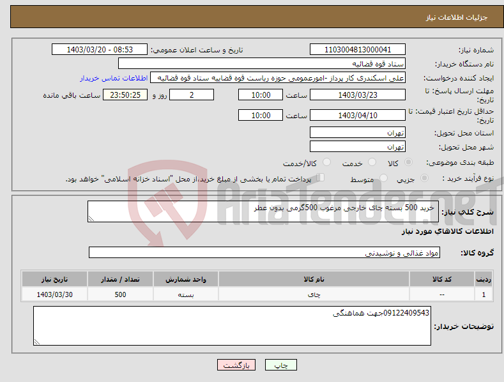Click the delivery province field تهران
Screen dimensions: 504x382
358,132
